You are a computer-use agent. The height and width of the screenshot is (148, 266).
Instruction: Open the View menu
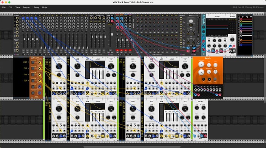pos(18,7)
